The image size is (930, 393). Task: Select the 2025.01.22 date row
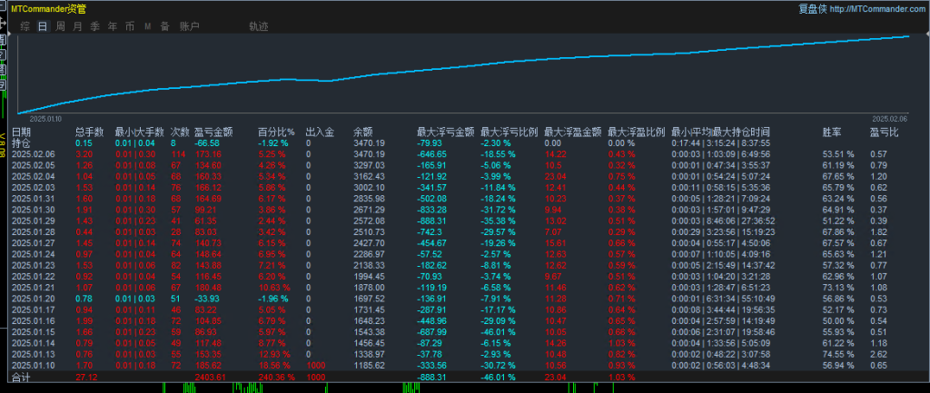pyautogui.click(x=35, y=276)
